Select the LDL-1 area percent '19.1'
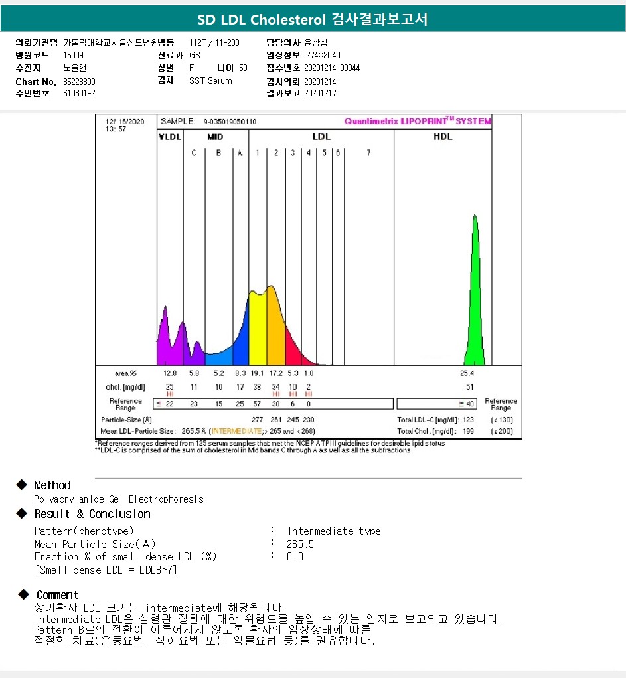Screen dimensions: 626x678 tap(257, 373)
